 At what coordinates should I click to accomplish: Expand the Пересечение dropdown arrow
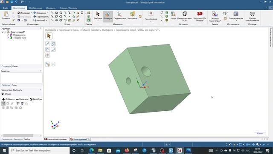coord(151,22)
